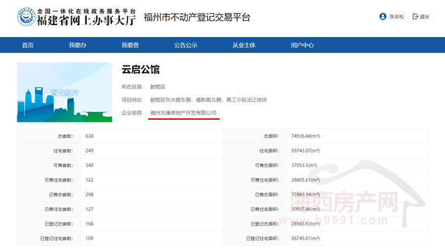Click the 退出 logout link
Screen dimensions: 445x252
pyautogui.click(x=424, y=17)
